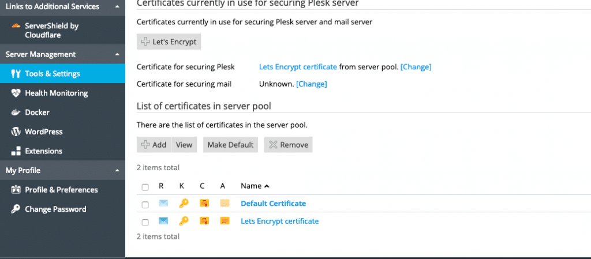Click the key icon of Default Certificate

tap(184, 204)
